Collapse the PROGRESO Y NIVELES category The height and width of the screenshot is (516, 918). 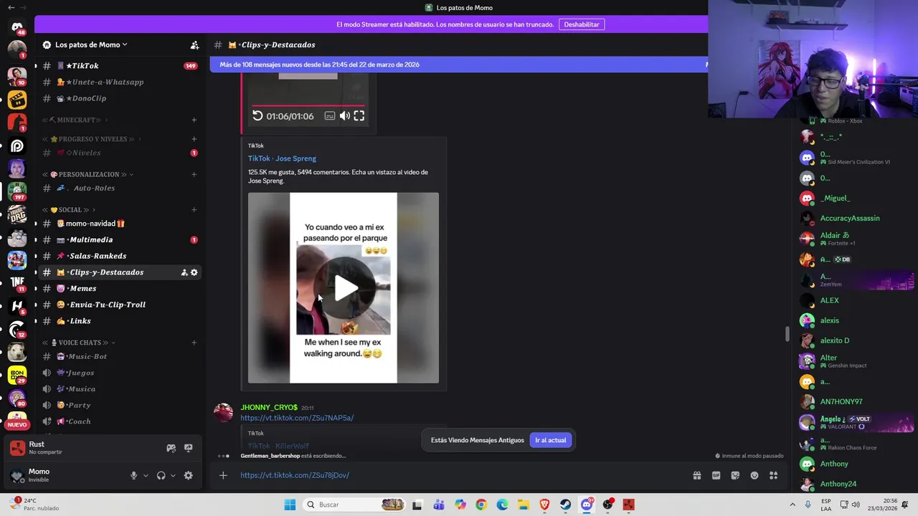pyautogui.click(x=92, y=139)
